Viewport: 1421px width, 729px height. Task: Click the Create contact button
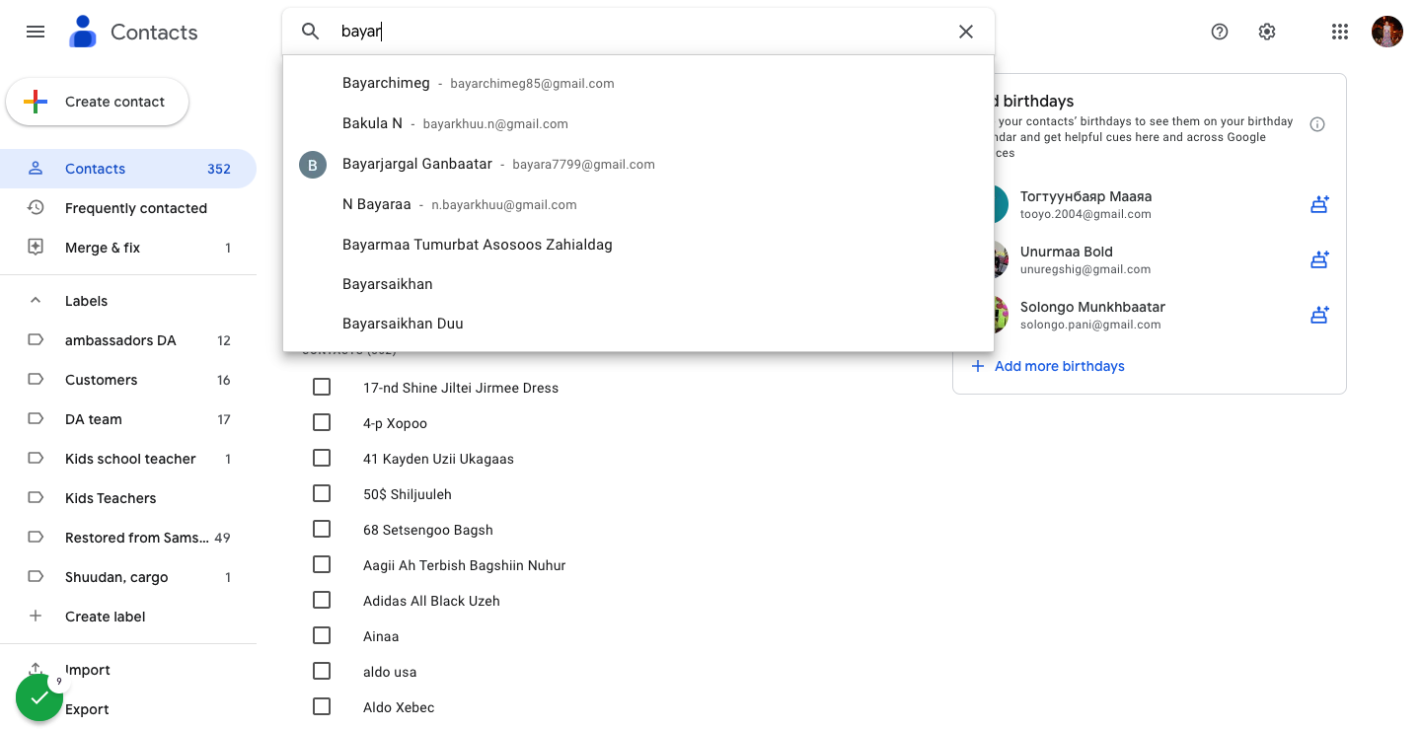tap(97, 102)
